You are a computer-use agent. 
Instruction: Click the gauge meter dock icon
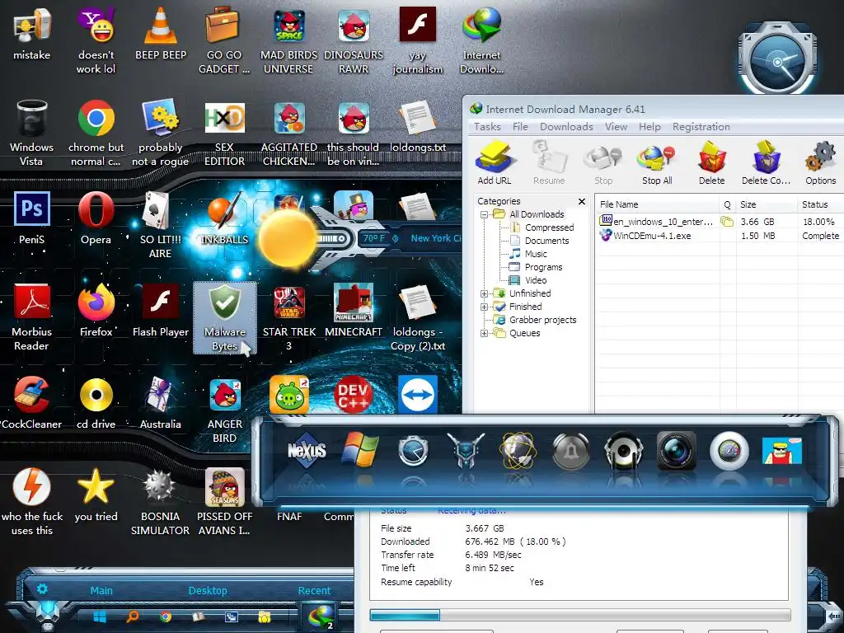729,451
